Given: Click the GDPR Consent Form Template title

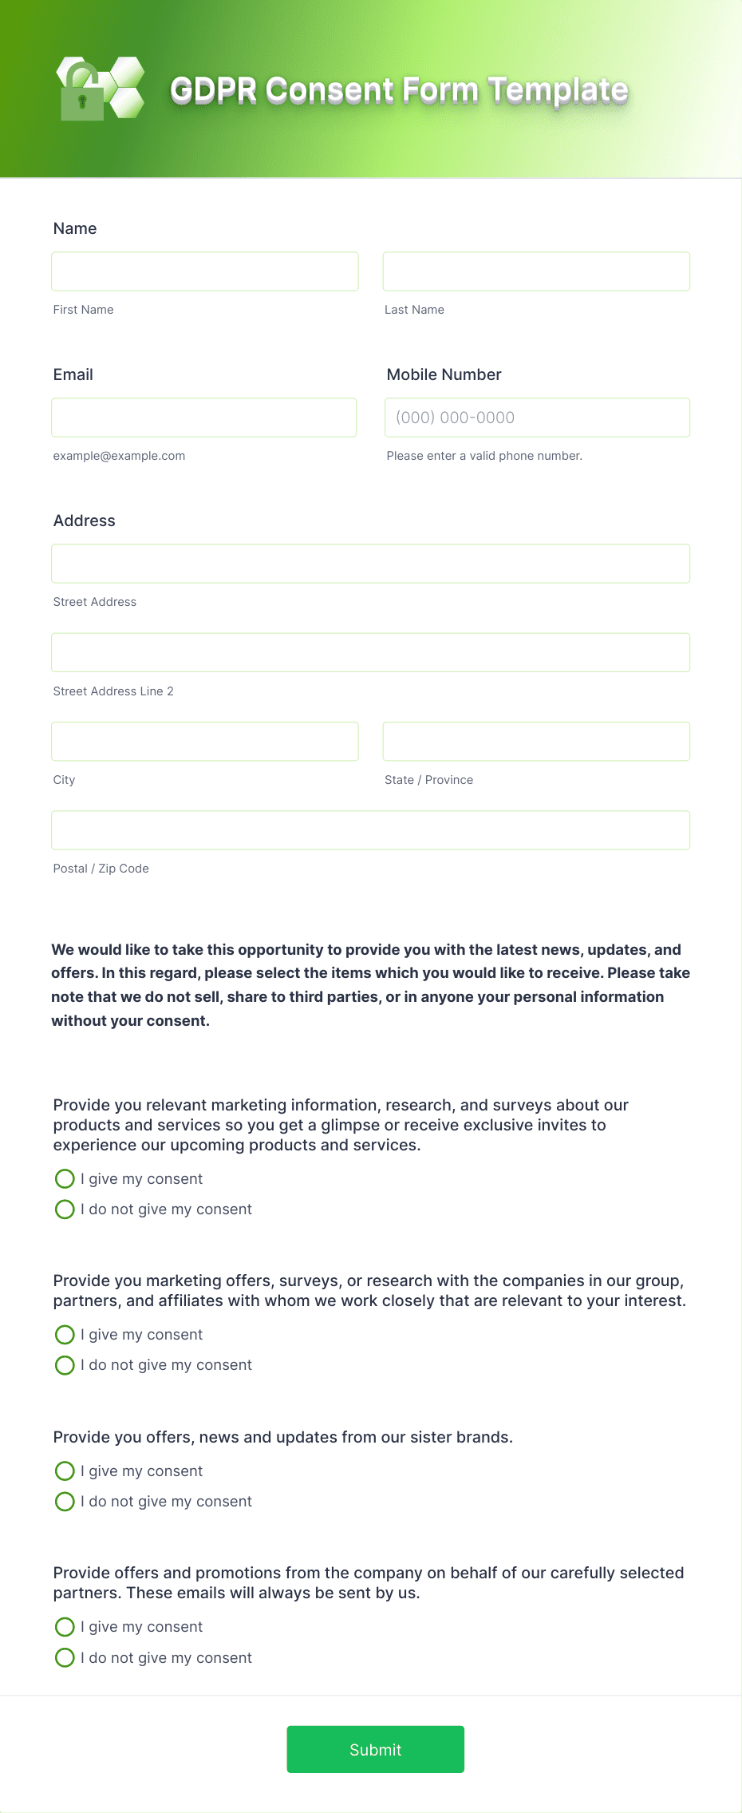Looking at the screenshot, I should point(398,89).
